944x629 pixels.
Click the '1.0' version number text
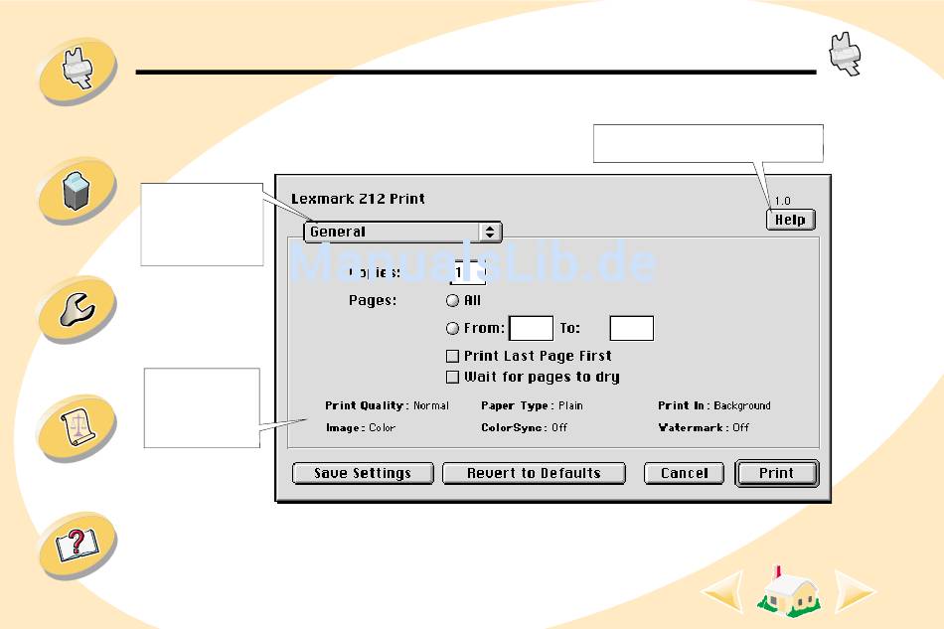point(782,201)
